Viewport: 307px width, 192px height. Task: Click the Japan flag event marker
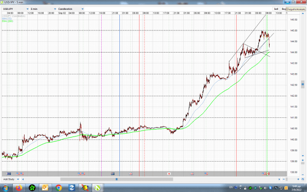pos(169,174)
